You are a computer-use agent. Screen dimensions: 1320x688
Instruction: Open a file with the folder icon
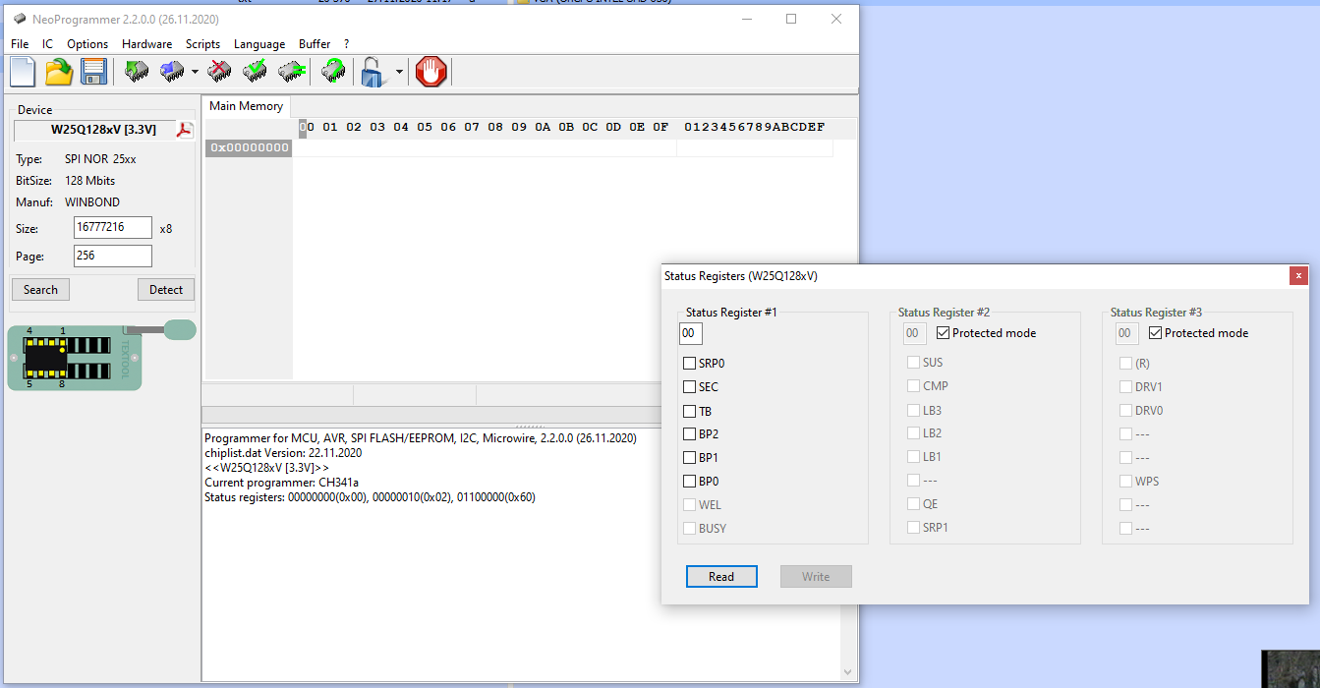[x=59, y=72]
